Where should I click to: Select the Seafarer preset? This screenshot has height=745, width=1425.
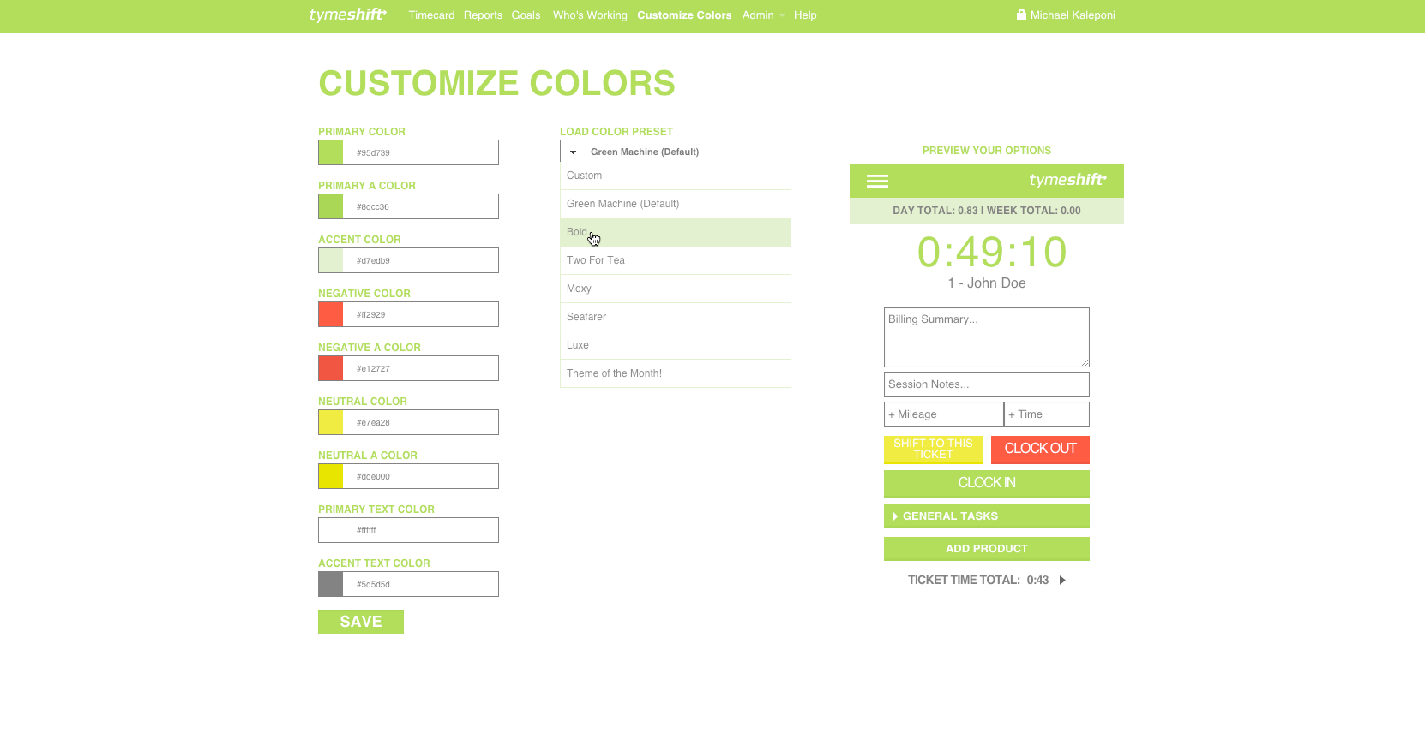coord(676,317)
